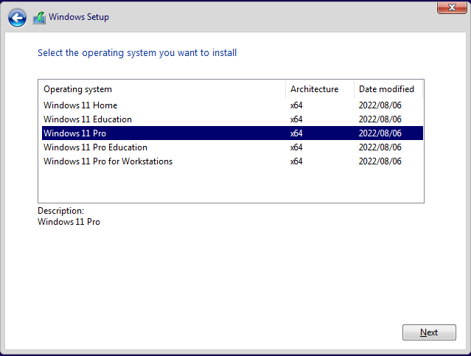
Task: Click the x64 cell for Windows 11 Education
Action: 296,119
